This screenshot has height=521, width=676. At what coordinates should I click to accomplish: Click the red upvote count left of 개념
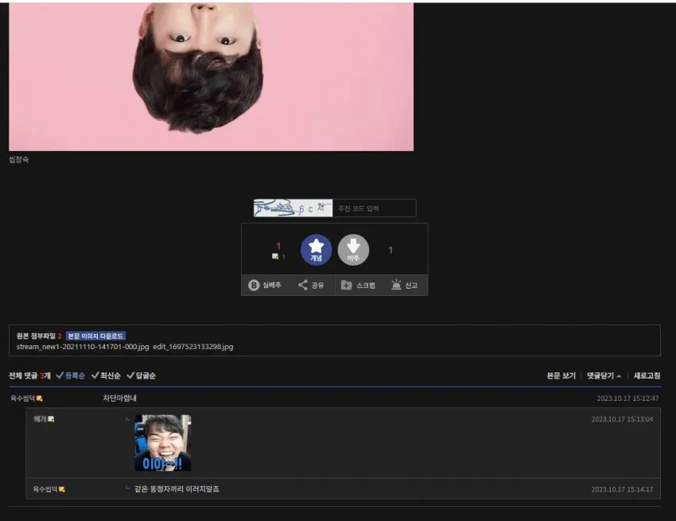tap(278, 246)
